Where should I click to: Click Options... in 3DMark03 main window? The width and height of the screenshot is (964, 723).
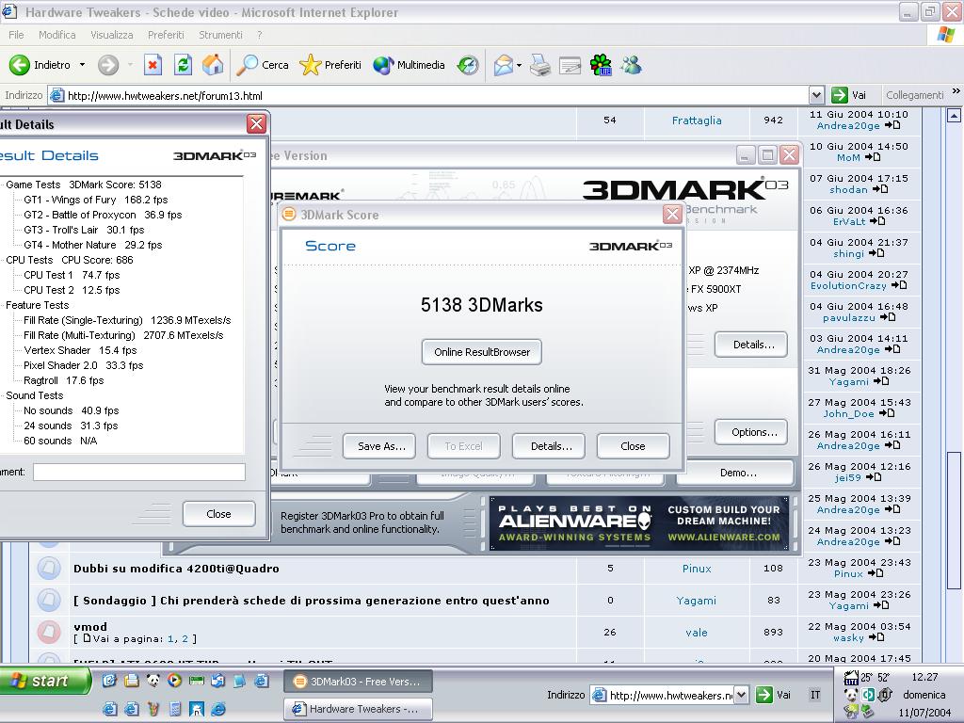pyautogui.click(x=751, y=432)
